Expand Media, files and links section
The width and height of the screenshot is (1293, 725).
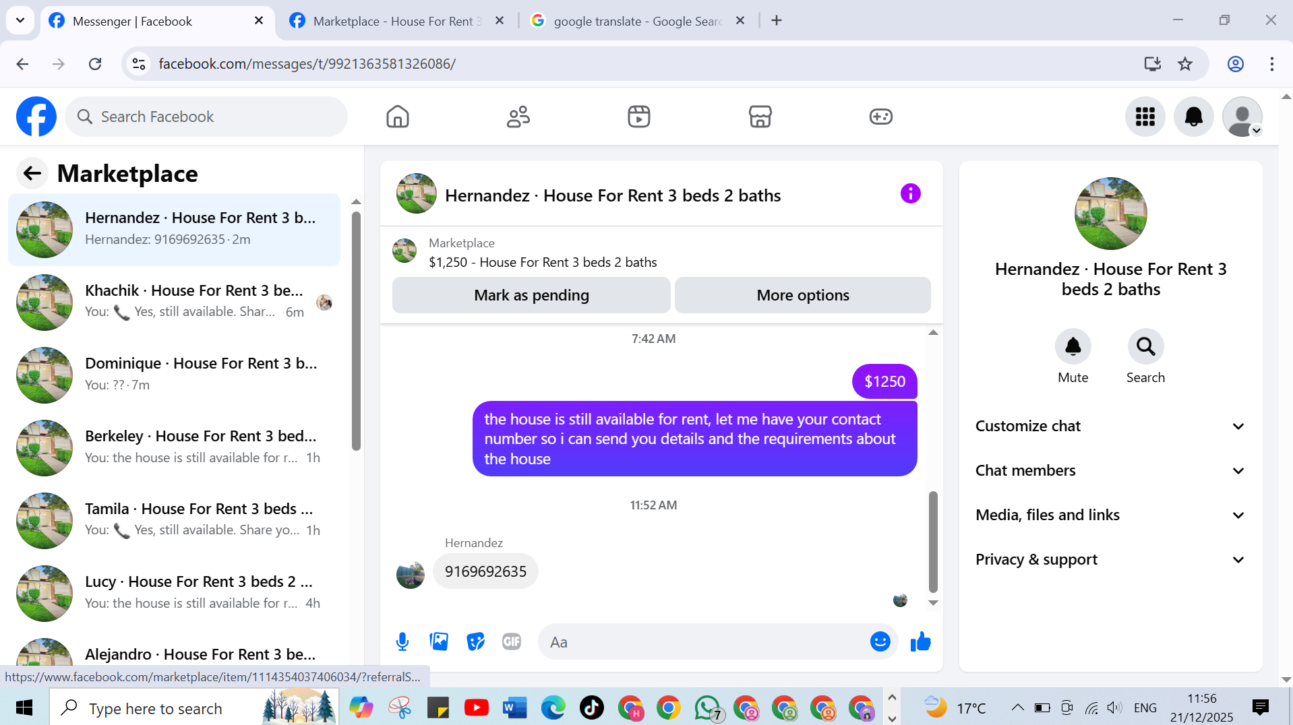[1110, 515]
